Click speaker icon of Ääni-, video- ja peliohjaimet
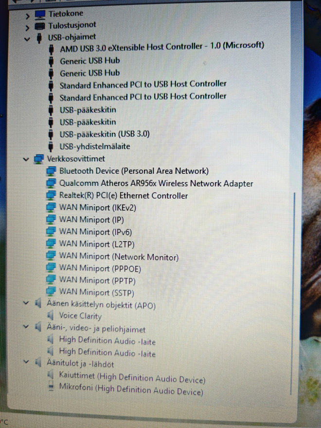This screenshot has width=321, height=428. [38, 326]
